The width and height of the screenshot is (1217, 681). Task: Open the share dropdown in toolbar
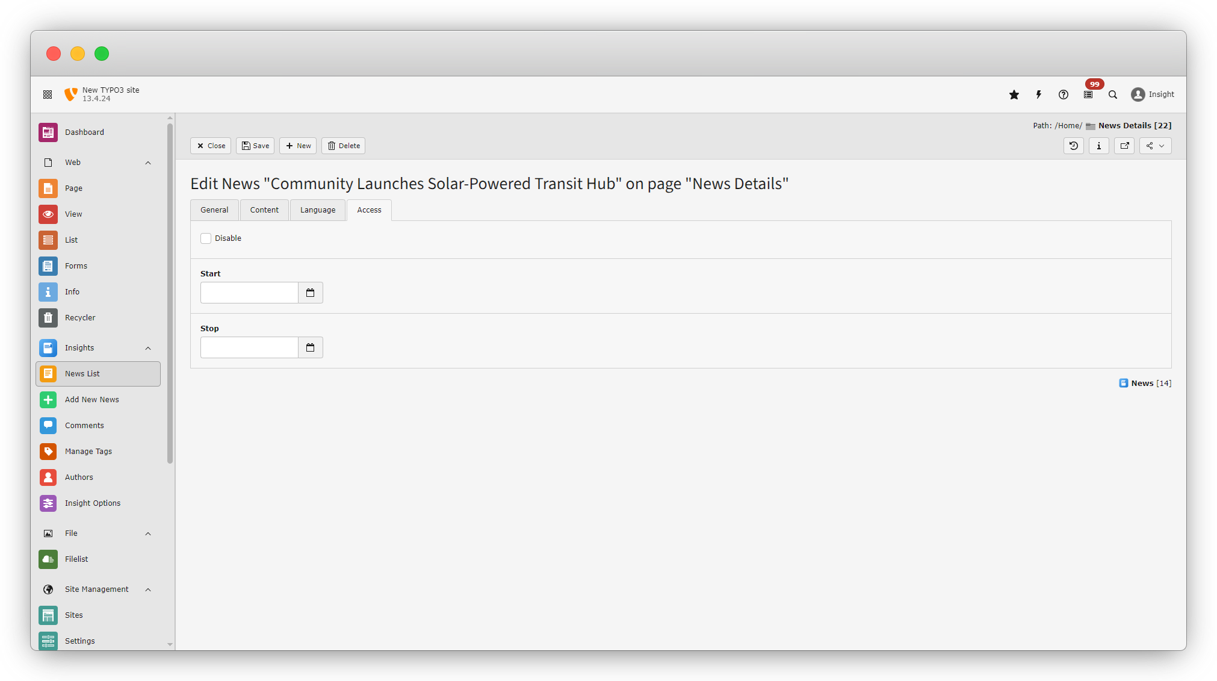point(1155,146)
